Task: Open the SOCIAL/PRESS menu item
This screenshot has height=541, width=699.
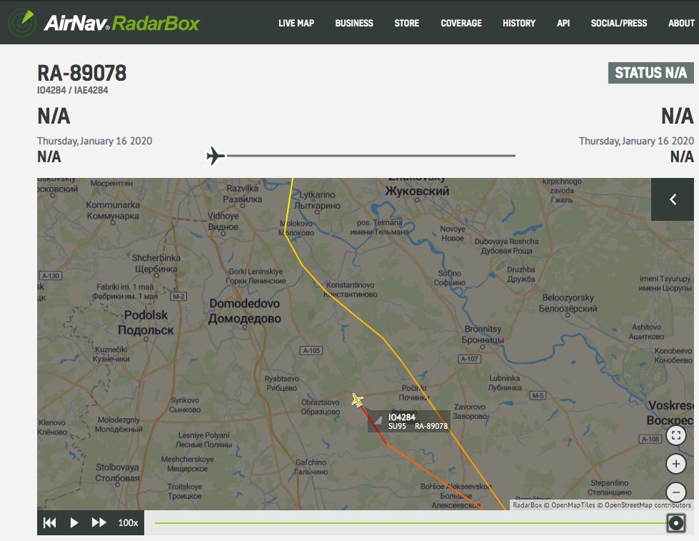Action: 619,23
